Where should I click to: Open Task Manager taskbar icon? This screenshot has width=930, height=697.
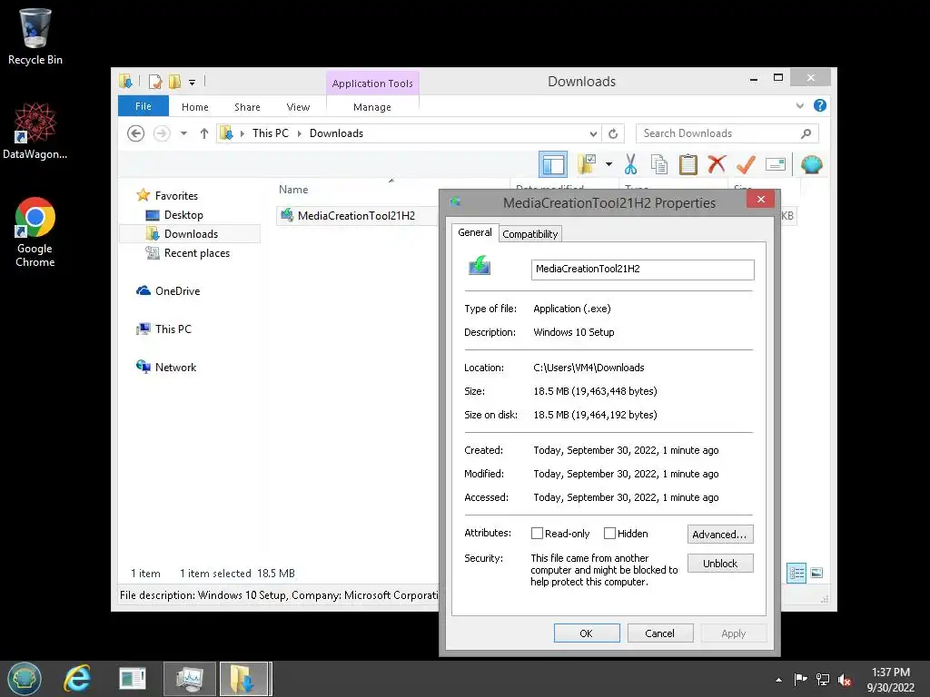tap(189, 679)
